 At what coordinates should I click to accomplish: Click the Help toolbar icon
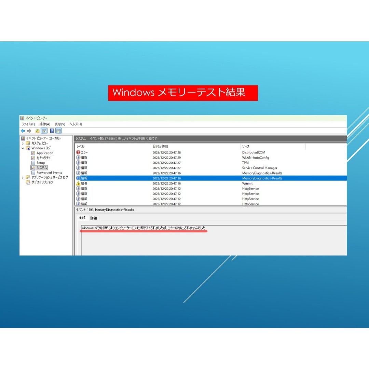click(x=52, y=131)
